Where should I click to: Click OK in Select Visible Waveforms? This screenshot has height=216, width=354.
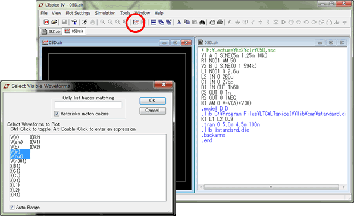pyautogui.click(x=153, y=101)
